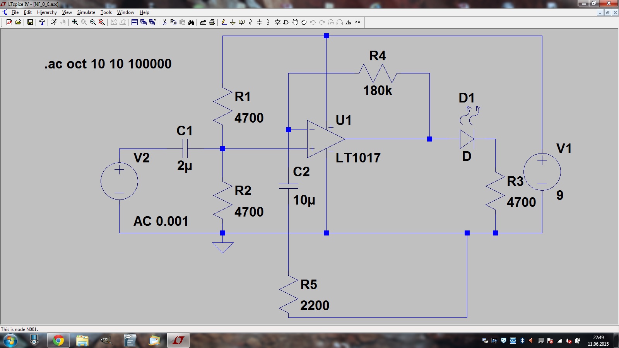Place a capacitor from the toolbar

[259, 22]
